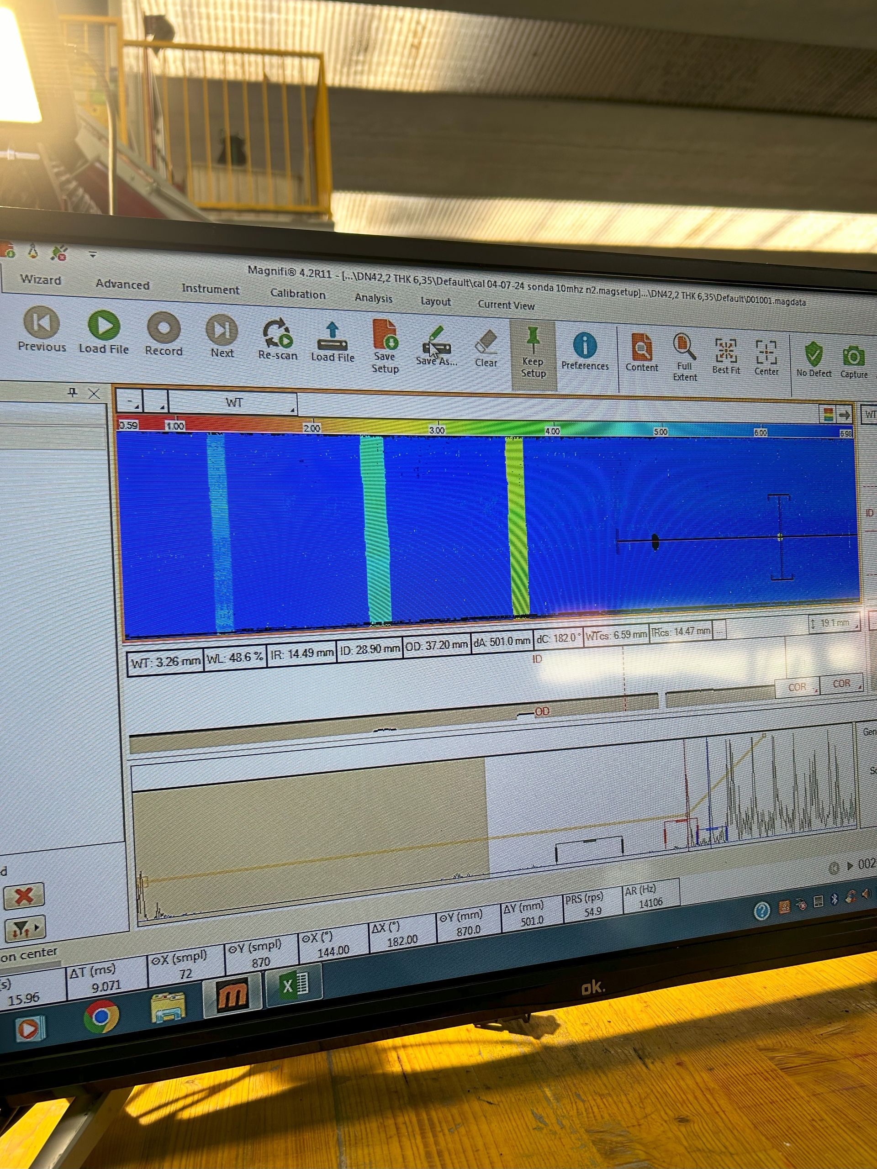Open the first small dropdown left of WT
Image resolution: width=877 pixels, height=1169 pixels.
click(x=130, y=400)
